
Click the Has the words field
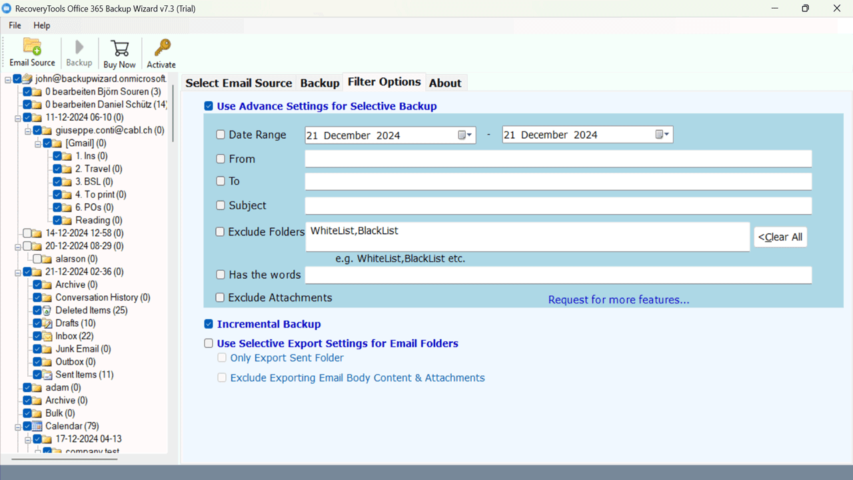pyautogui.click(x=558, y=275)
